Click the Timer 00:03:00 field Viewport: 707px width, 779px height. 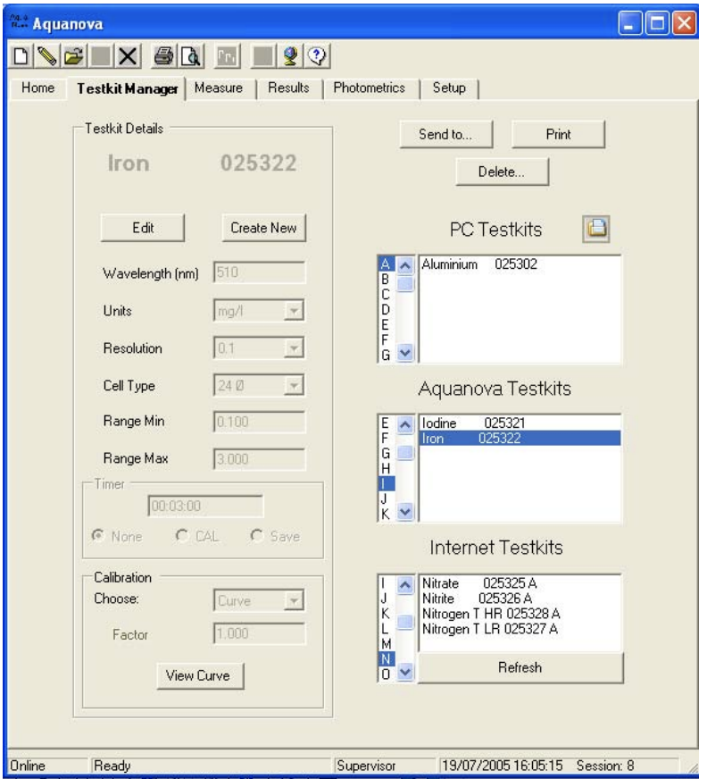tap(205, 506)
